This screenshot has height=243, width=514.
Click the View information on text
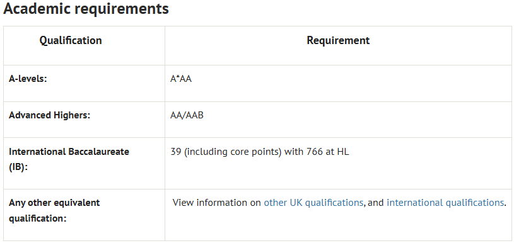(217, 203)
